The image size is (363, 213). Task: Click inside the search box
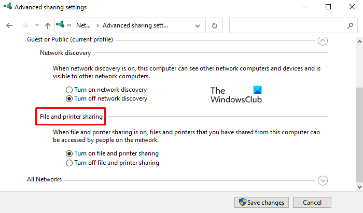pos(285,25)
